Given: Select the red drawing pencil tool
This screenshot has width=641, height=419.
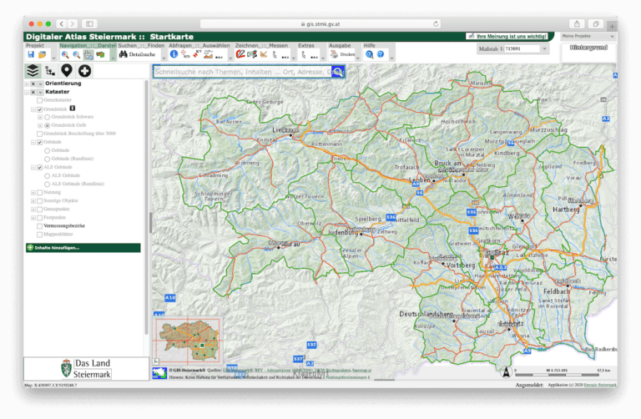Looking at the screenshot, I should click(x=240, y=54).
